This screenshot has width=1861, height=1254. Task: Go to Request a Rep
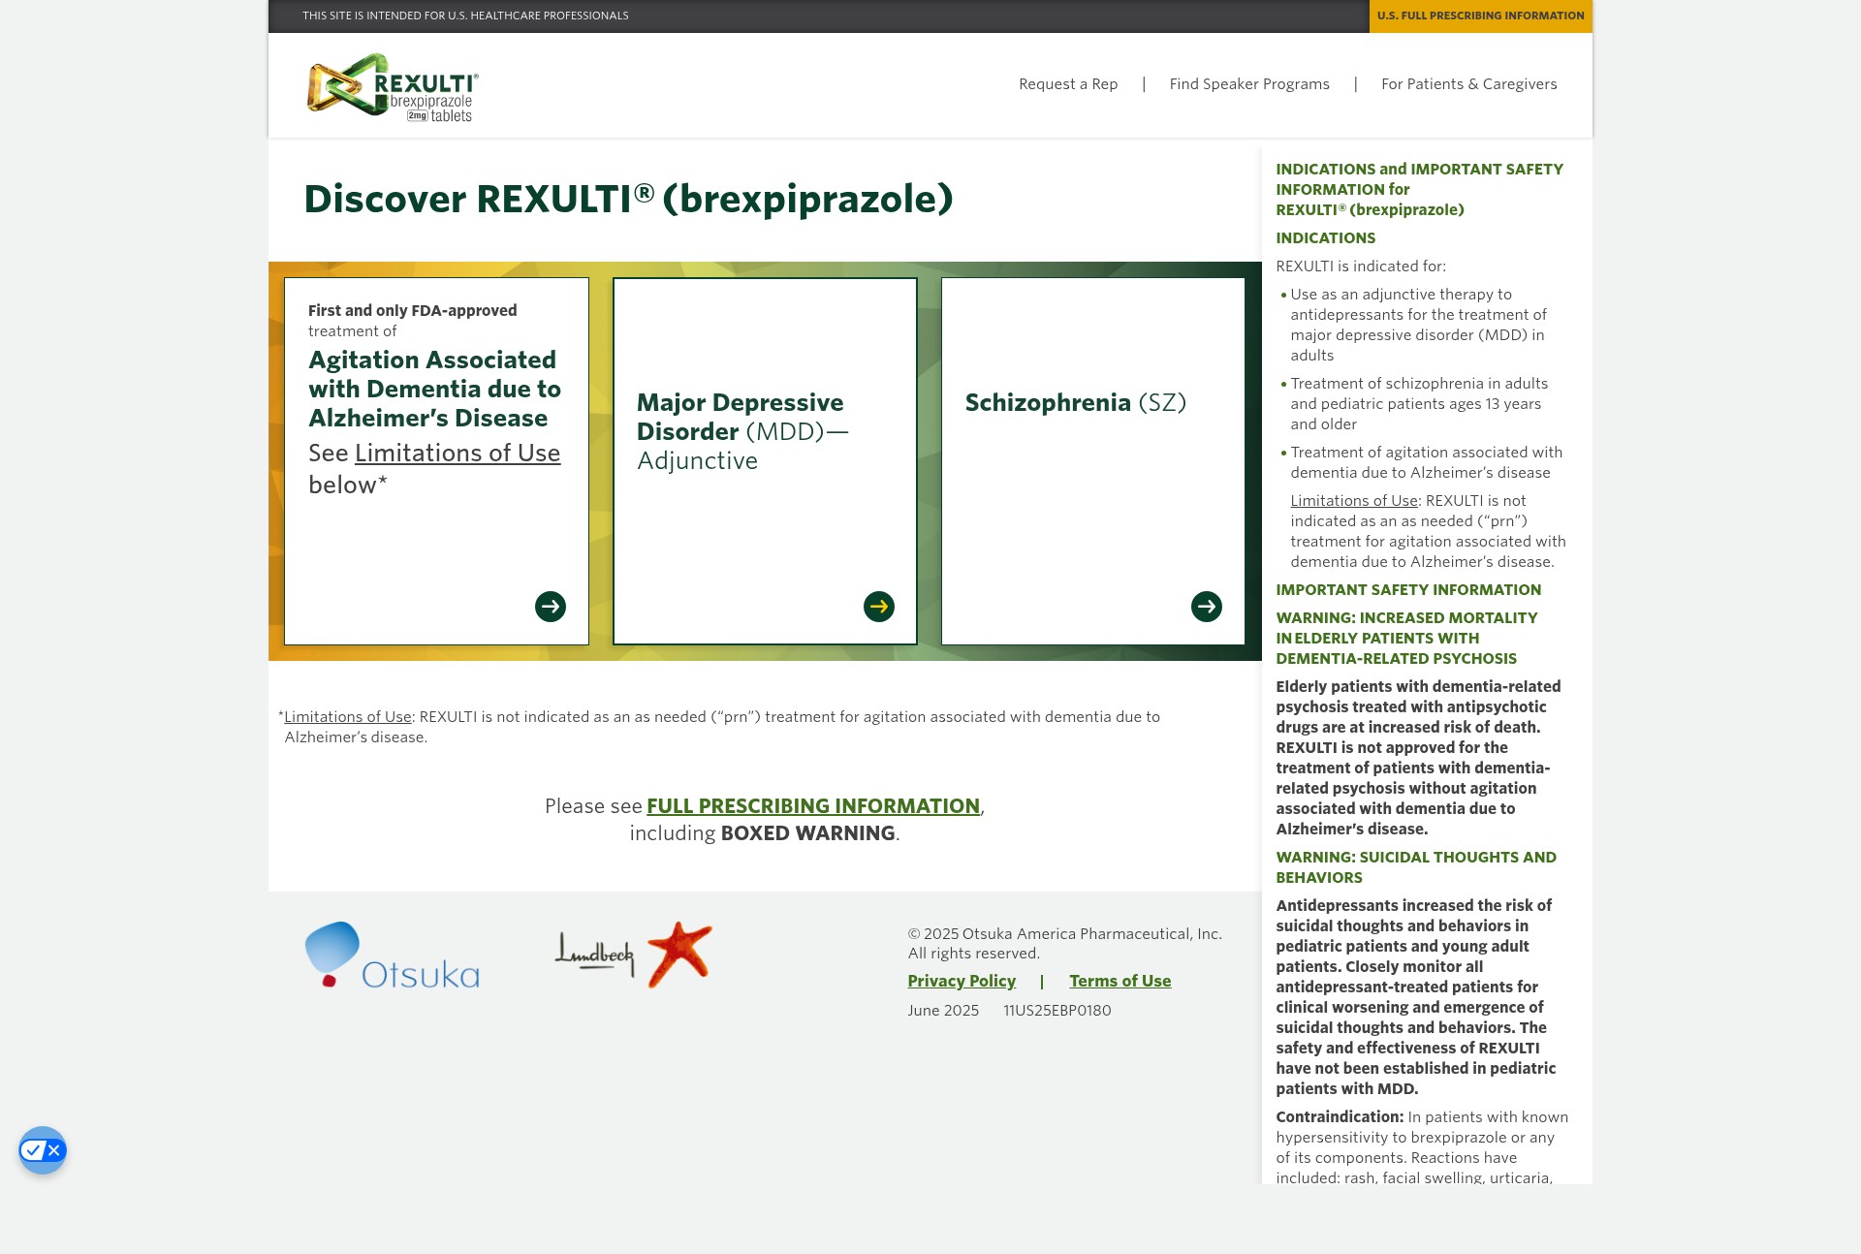coord(1068,84)
